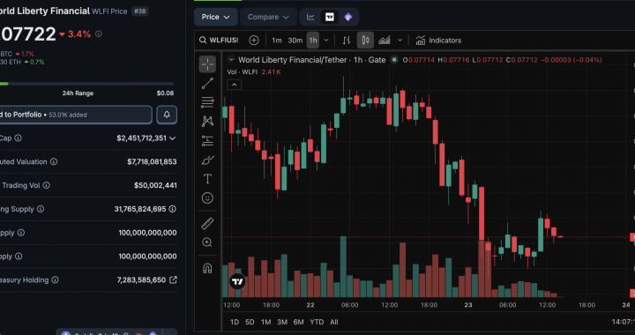Click the TradingView logo on chart
Screen dimensions: 635x335
237,281
